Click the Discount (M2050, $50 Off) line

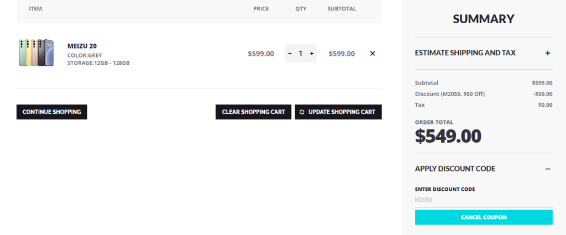[449, 94]
